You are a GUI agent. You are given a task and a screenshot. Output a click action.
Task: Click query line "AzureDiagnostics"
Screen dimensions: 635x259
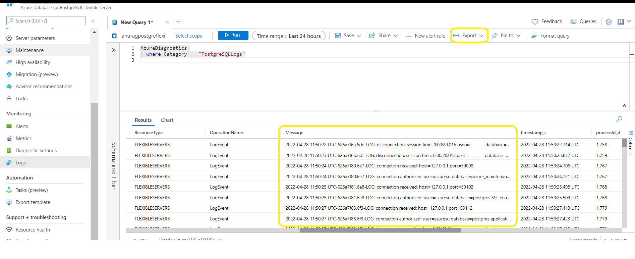pos(164,48)
